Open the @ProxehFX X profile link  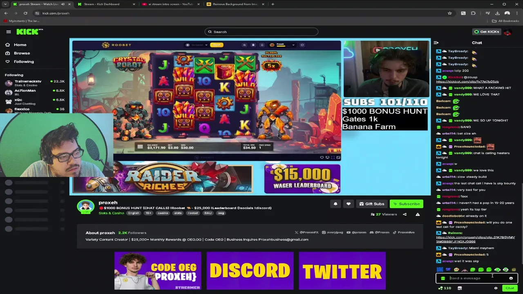306,232
